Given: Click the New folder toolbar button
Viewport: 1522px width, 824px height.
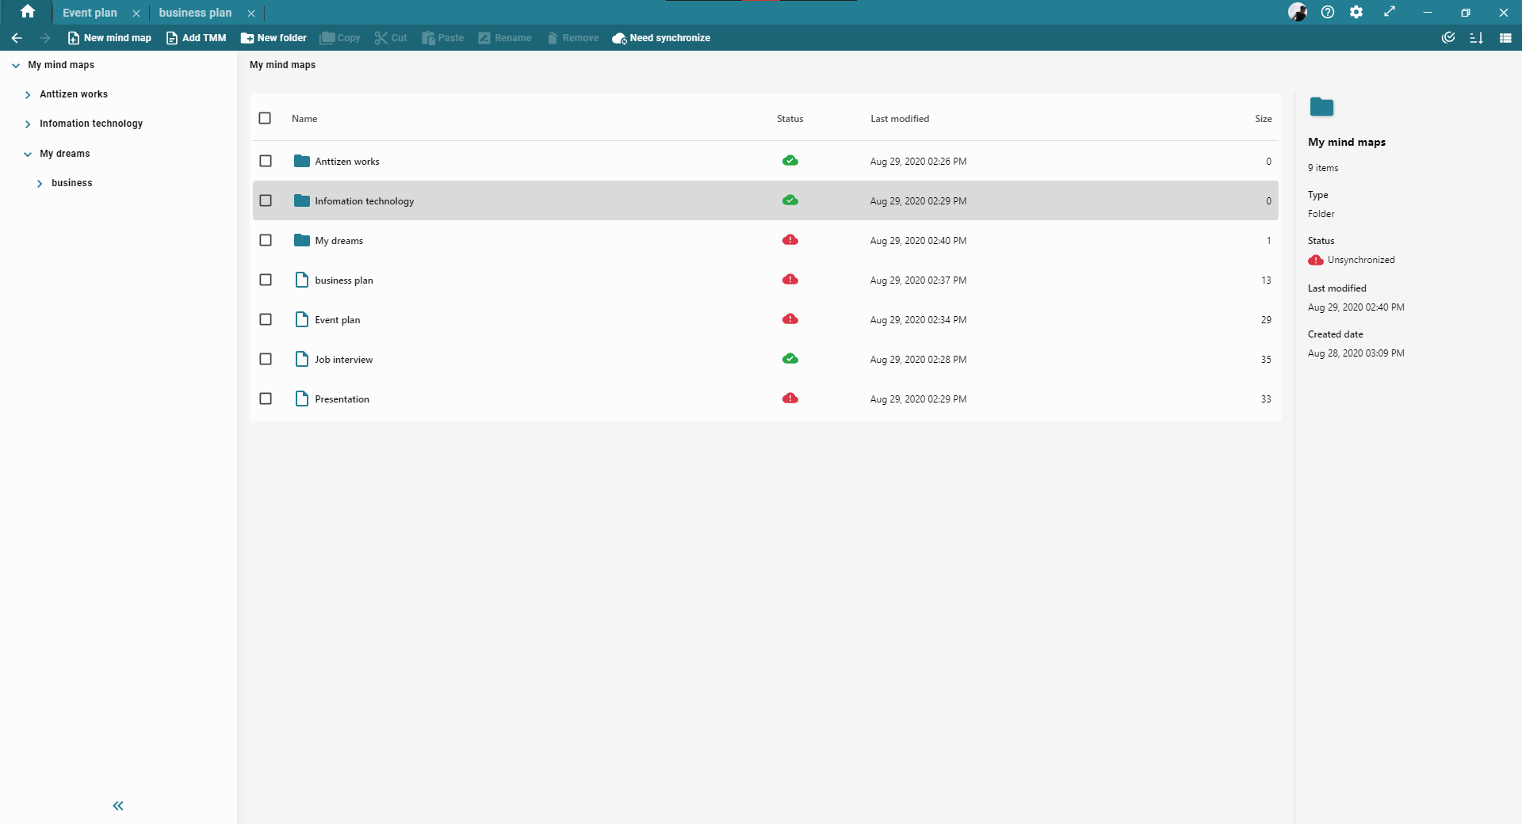Looking at the screenshot, I should (x=273, y=38).
